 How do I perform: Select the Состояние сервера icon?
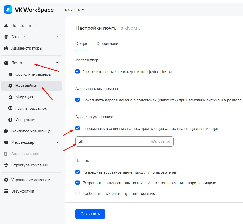click(10, 74)
